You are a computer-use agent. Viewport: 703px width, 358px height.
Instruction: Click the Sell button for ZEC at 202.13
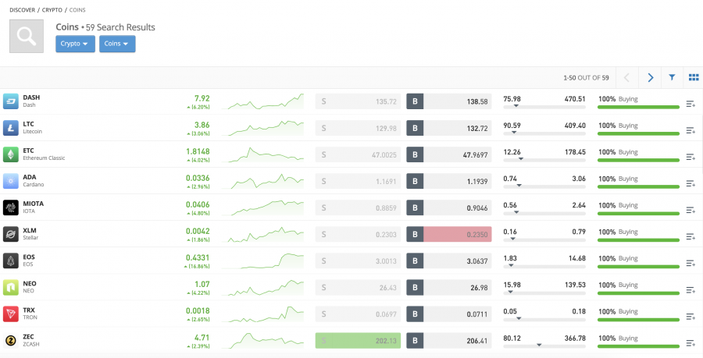point(358,340)
